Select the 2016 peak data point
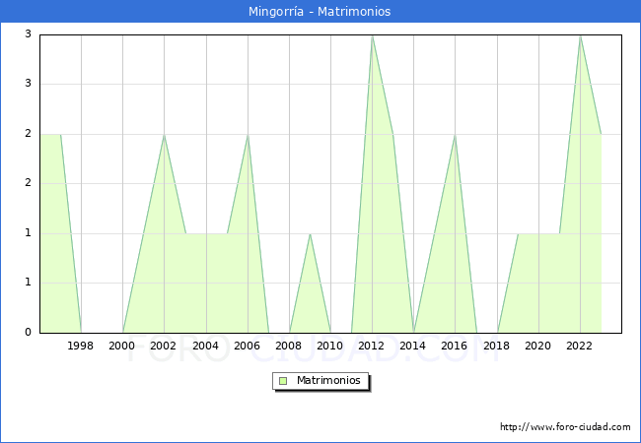Image resolution: width=641 pixels, height=443 pixels. [455, 135]
